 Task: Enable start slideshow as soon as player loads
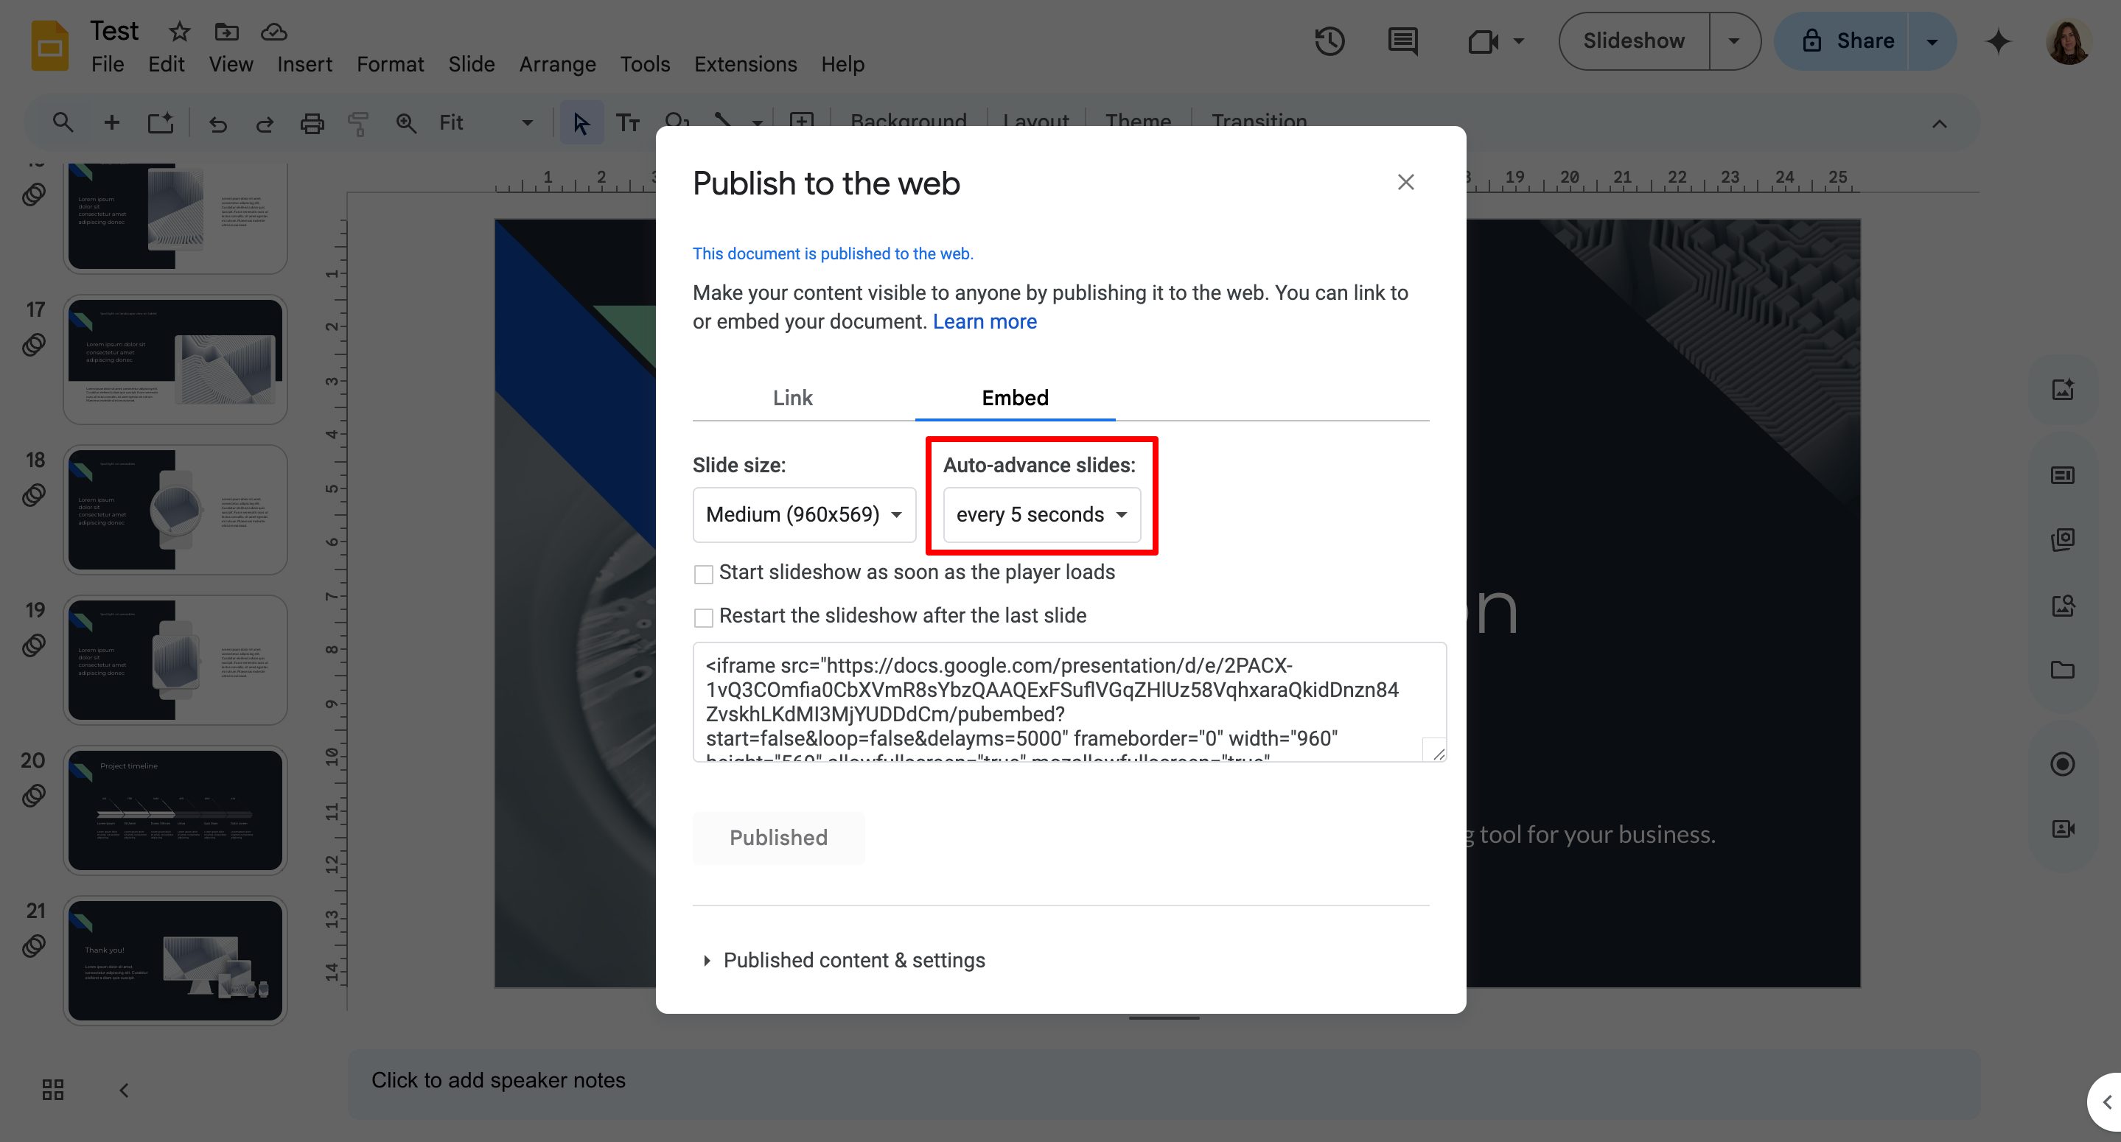[703, 574]
